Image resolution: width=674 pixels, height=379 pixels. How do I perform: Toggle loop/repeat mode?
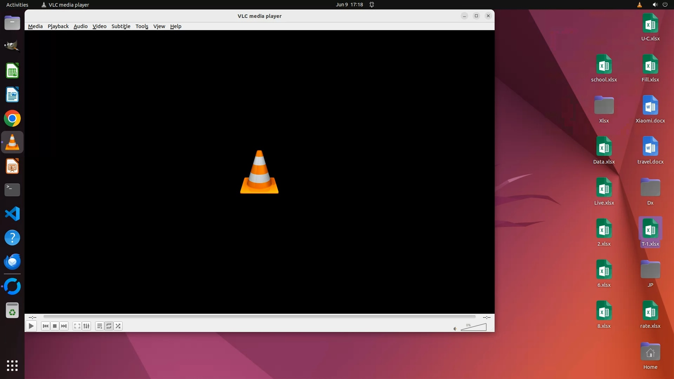109,326
